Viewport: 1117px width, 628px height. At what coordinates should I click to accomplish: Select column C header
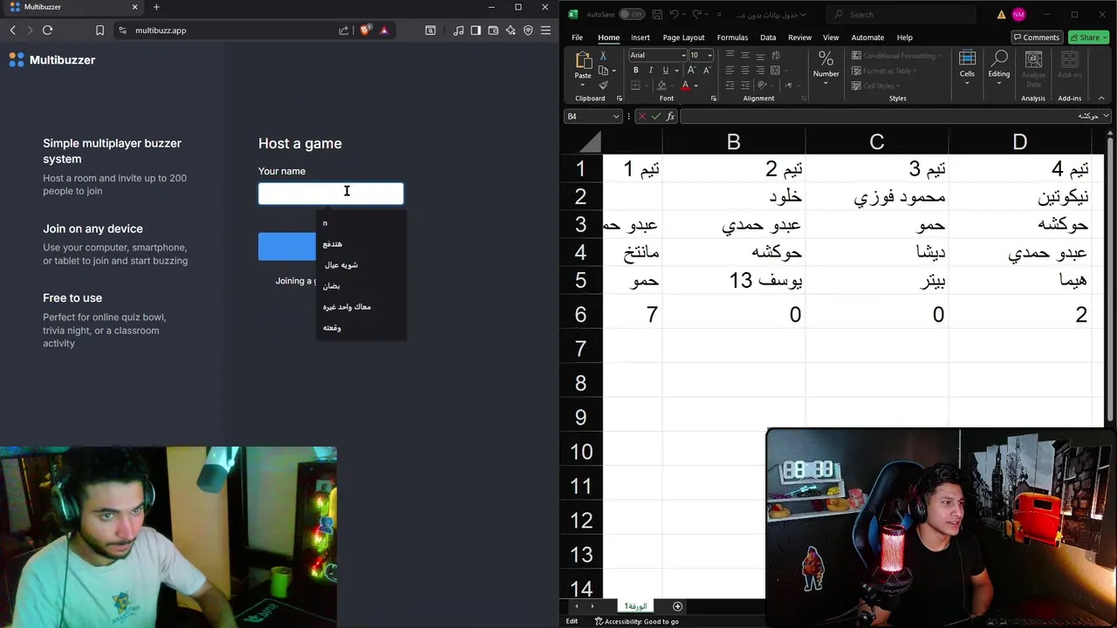click(876, 141)
